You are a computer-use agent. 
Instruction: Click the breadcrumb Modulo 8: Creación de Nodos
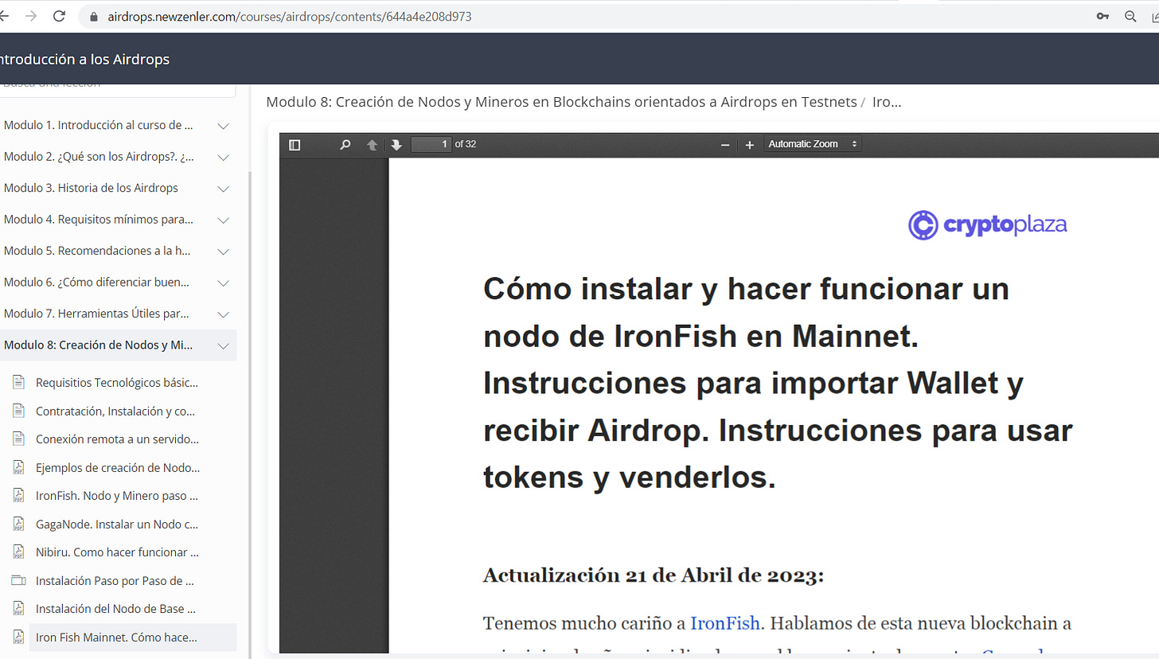coord(561,102)
